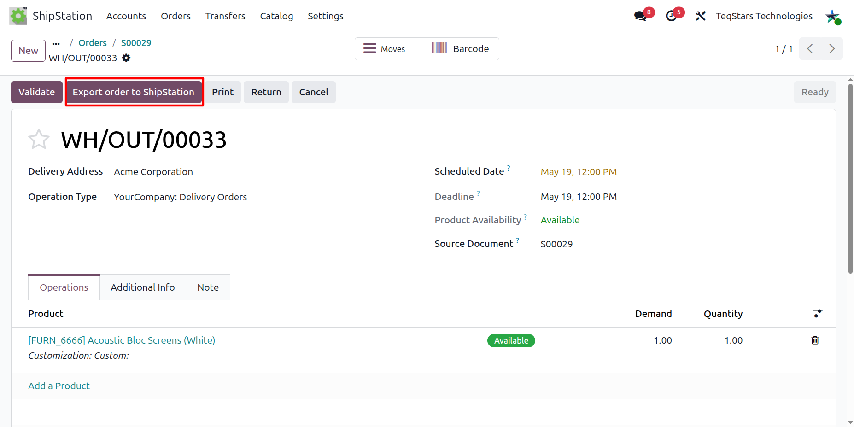The height and width of the screenshot is (427, 854).
Task: Click the Customization: Custom description text
Action: [78, 356]
